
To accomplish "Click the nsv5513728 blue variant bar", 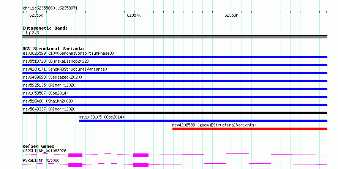I will click(175, 65).
